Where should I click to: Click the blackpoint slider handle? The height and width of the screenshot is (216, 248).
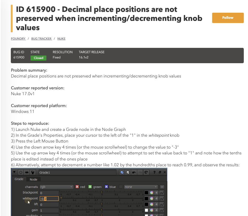(101, 192)
